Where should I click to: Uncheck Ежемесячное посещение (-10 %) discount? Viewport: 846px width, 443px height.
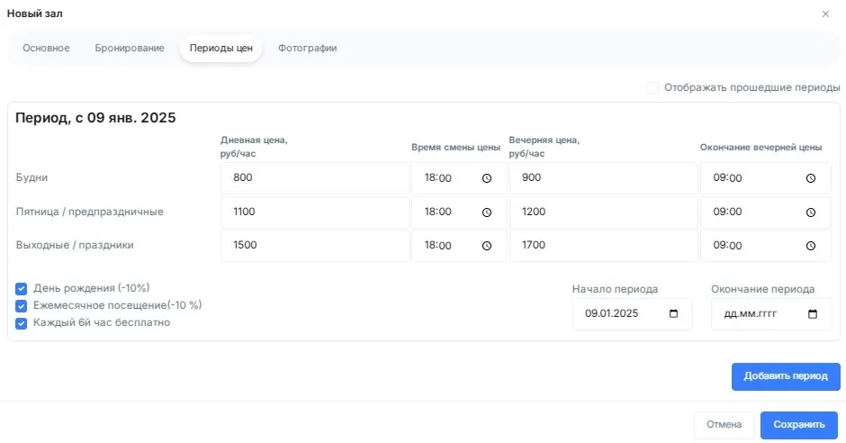21,306
